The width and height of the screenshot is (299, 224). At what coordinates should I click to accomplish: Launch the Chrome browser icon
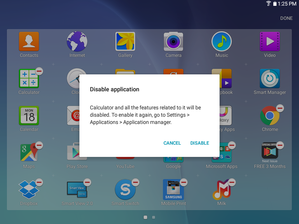270,116
